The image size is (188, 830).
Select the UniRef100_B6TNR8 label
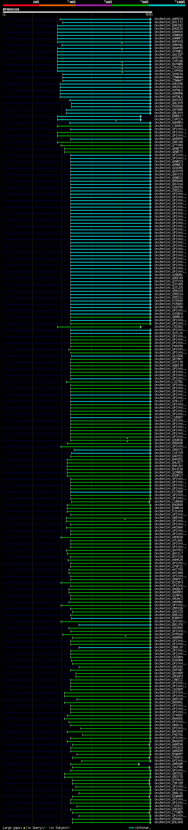(x=168, y=64)
